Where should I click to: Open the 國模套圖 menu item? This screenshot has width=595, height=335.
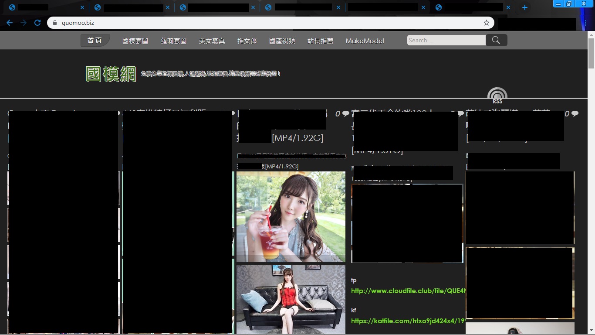pos(135,41)
